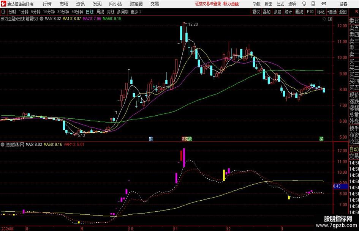Add stock with +自选 button

pos(332,12)
